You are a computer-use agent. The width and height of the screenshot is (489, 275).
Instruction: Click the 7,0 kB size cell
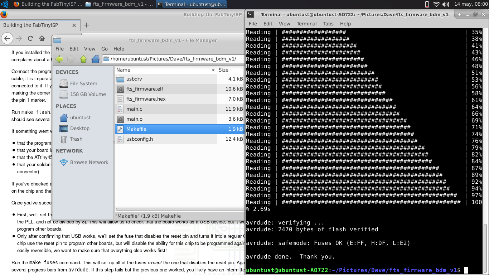[x=236, y=99]
